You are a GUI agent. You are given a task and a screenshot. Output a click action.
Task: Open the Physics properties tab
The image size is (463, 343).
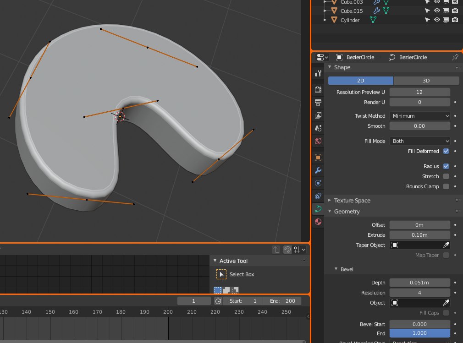[x=318, y=183]
